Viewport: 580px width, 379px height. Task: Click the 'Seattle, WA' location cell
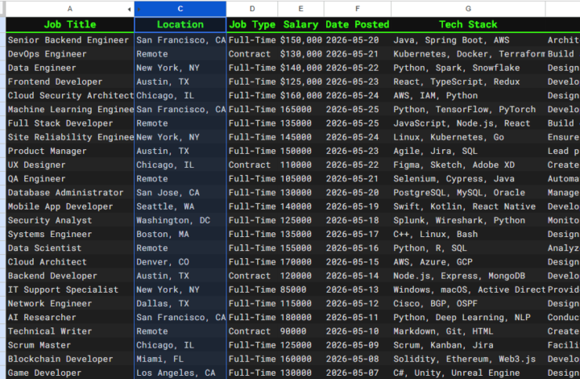coord(180,206)
